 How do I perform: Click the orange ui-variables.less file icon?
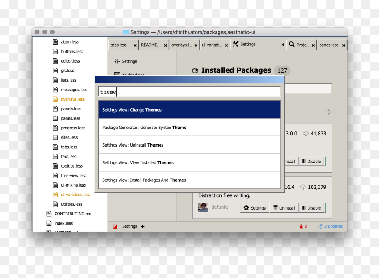pos(56,195)
